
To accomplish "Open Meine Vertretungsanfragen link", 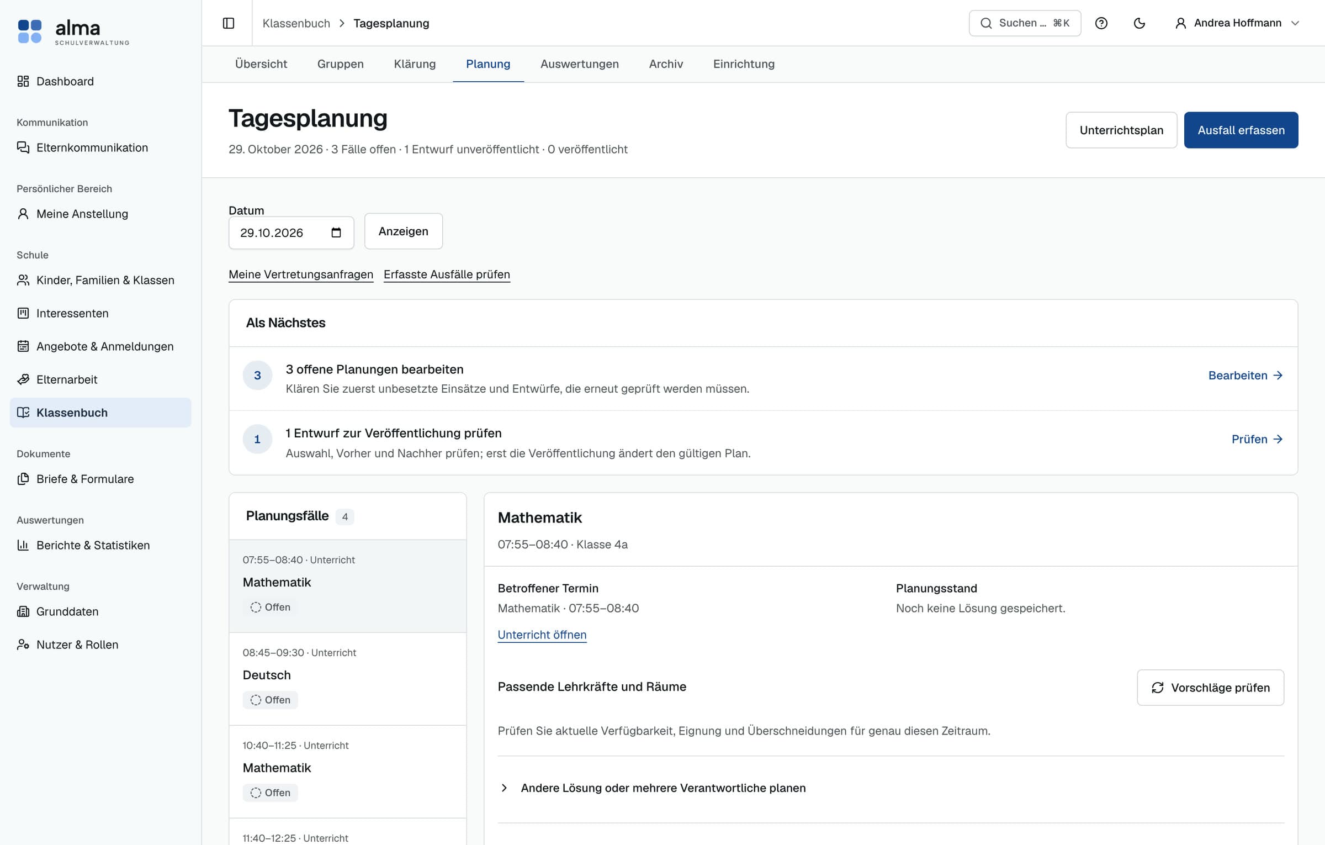I will click(301, 274).
